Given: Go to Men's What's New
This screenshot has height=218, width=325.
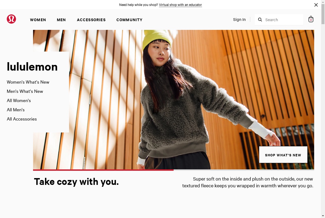Looking at the screenshot, I should pos(25,91).
